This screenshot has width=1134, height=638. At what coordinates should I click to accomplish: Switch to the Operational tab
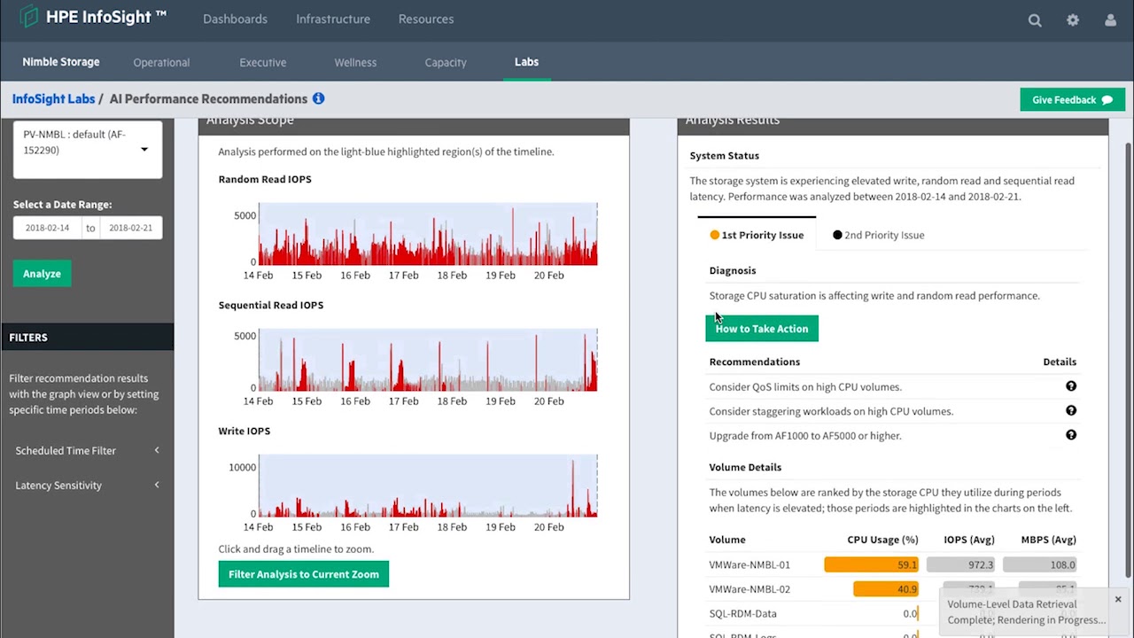[x=161, y=62]
